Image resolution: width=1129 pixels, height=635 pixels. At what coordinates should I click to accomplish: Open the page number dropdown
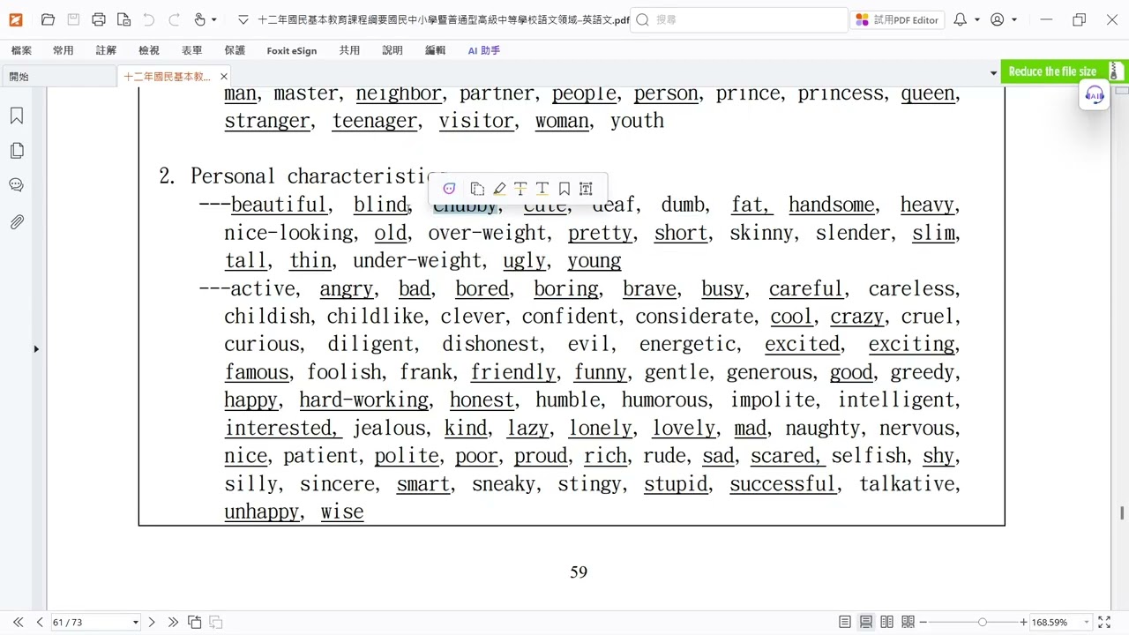(135, 622)
